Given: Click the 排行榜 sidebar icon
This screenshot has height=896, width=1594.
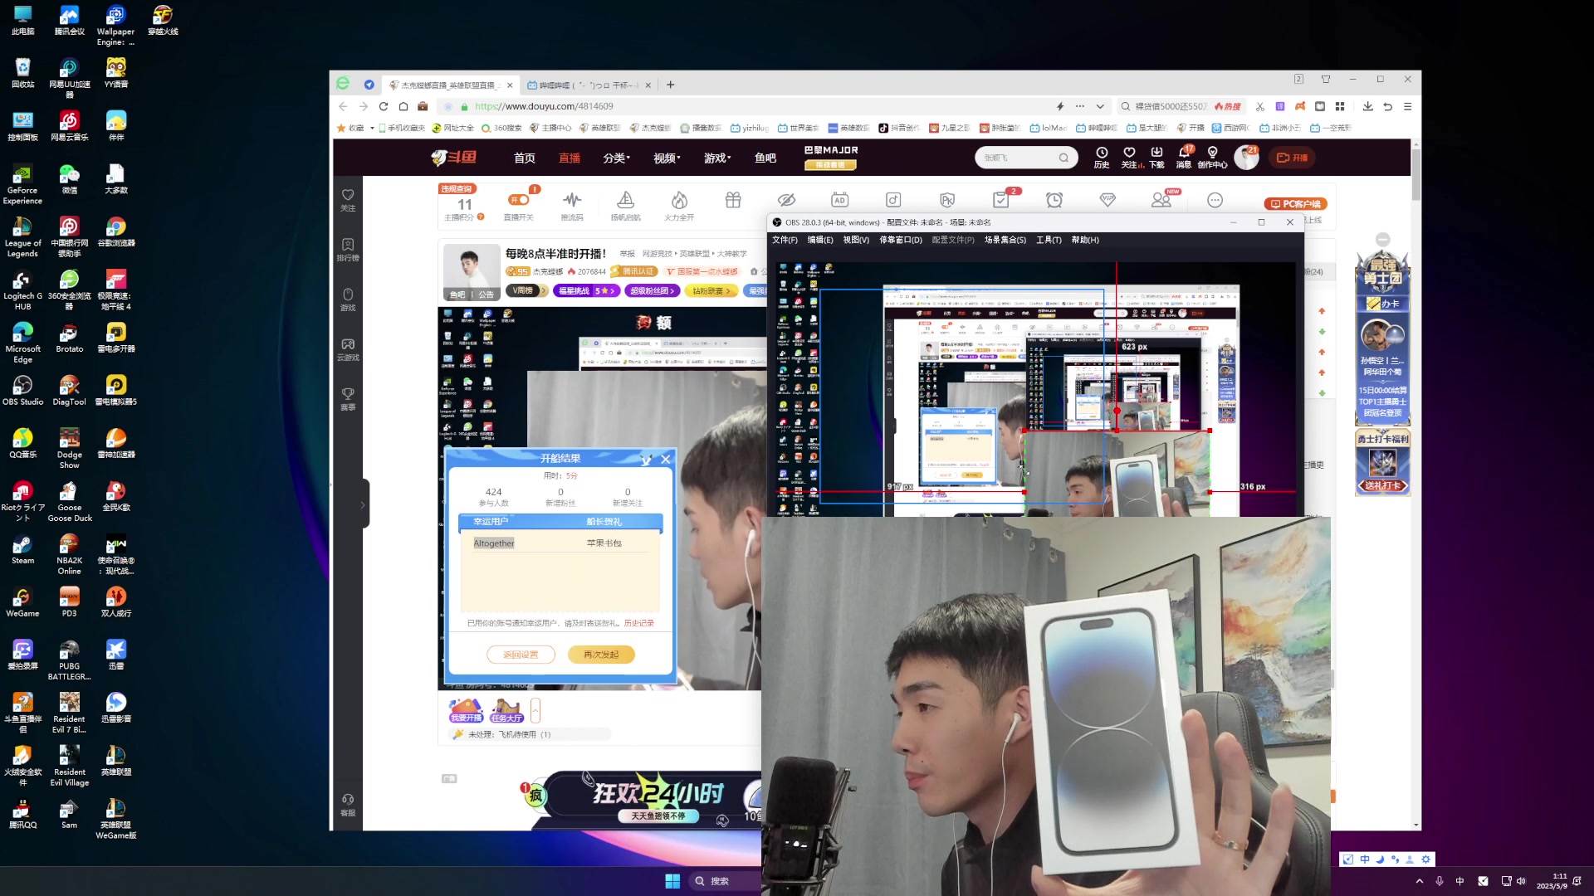Looking at the screenshot, I should pyautogui.click(x=348, y=249).
